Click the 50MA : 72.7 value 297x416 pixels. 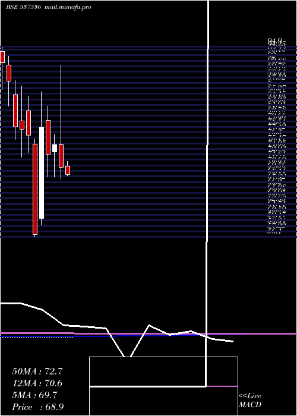[37, 371]
